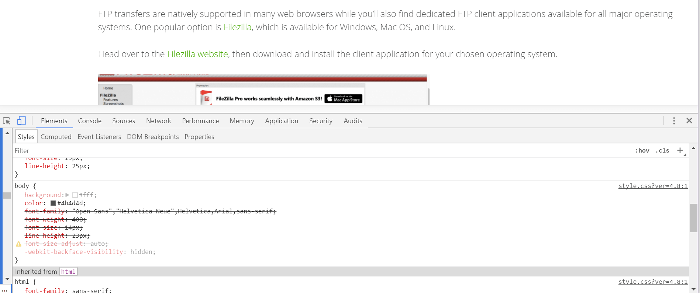Select the Event Listeners sub-tab
Viewport: 700px width, 293px height.
point(99,137)
